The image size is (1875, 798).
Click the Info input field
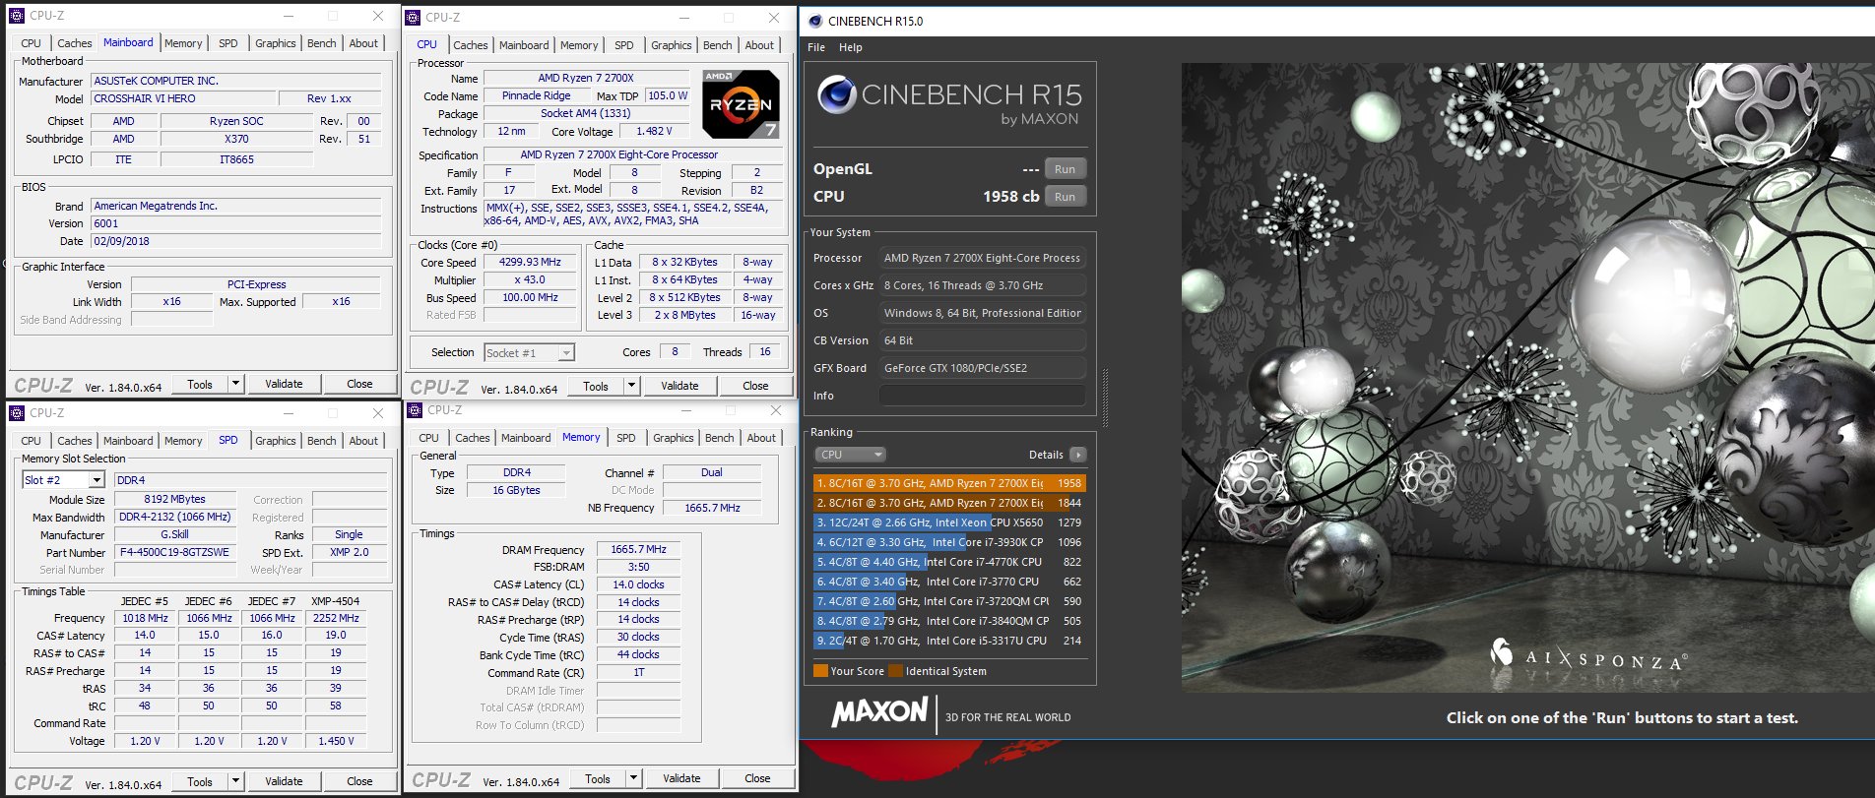982,396
